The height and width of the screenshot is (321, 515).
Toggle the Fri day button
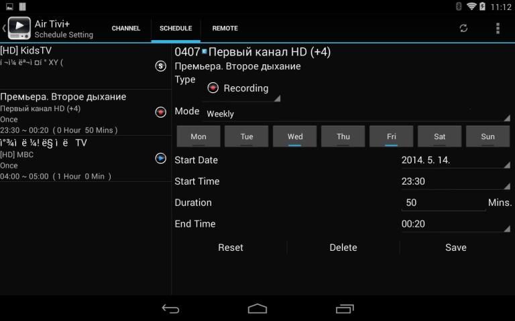[392, 136]
